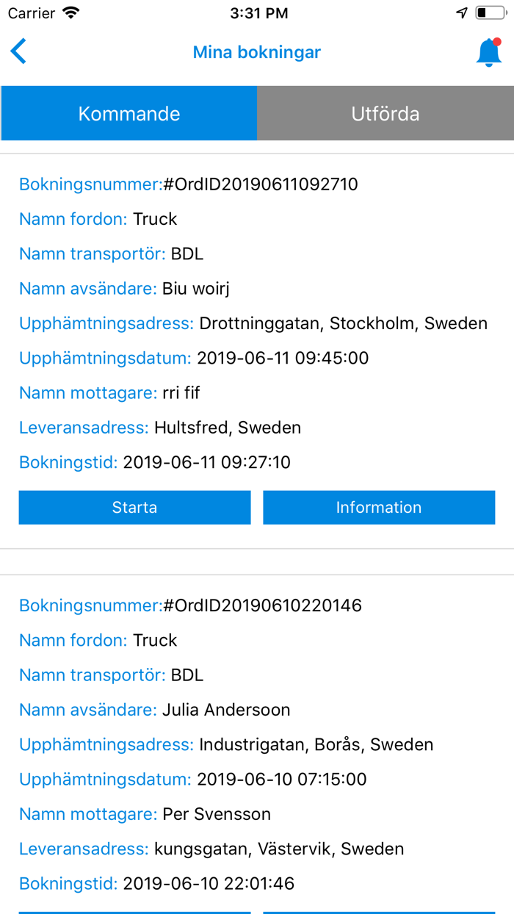This screenshot has width=514, height=914.
Task: Tap recipient name Per Svensson
Action: click(217, 814)
